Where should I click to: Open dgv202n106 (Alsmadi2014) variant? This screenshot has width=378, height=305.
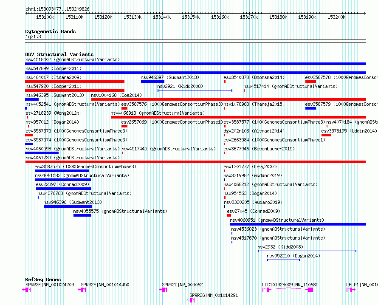(254, 131)
